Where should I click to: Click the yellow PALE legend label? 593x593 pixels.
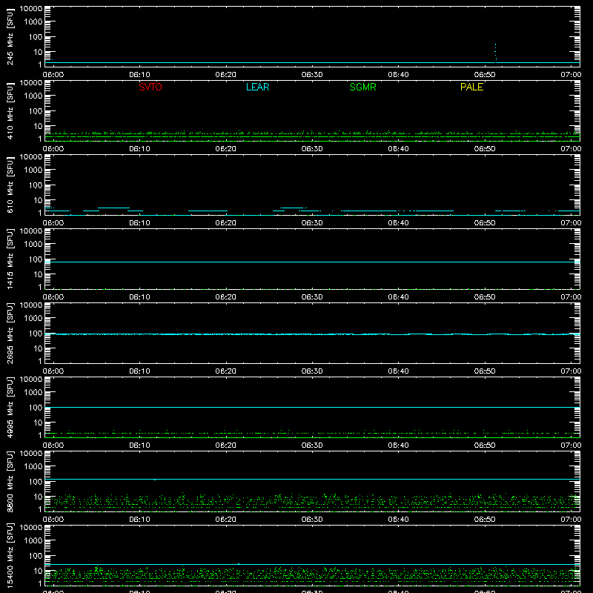pos(471,87)
